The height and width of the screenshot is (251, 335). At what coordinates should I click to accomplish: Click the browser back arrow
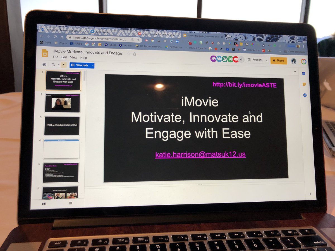coord(42,36)
